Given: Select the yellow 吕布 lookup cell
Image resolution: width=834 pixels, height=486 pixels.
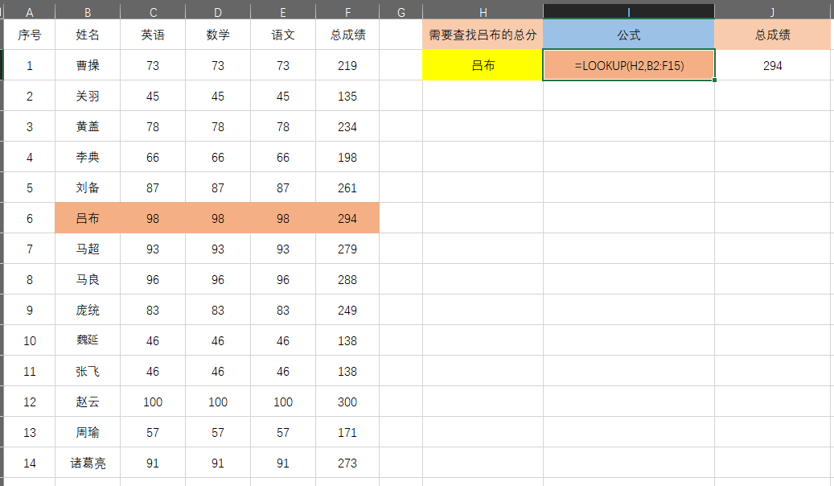Looking at the screenshot, I should (483, 65).
